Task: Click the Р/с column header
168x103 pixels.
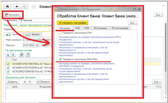Action: point(159,87)
